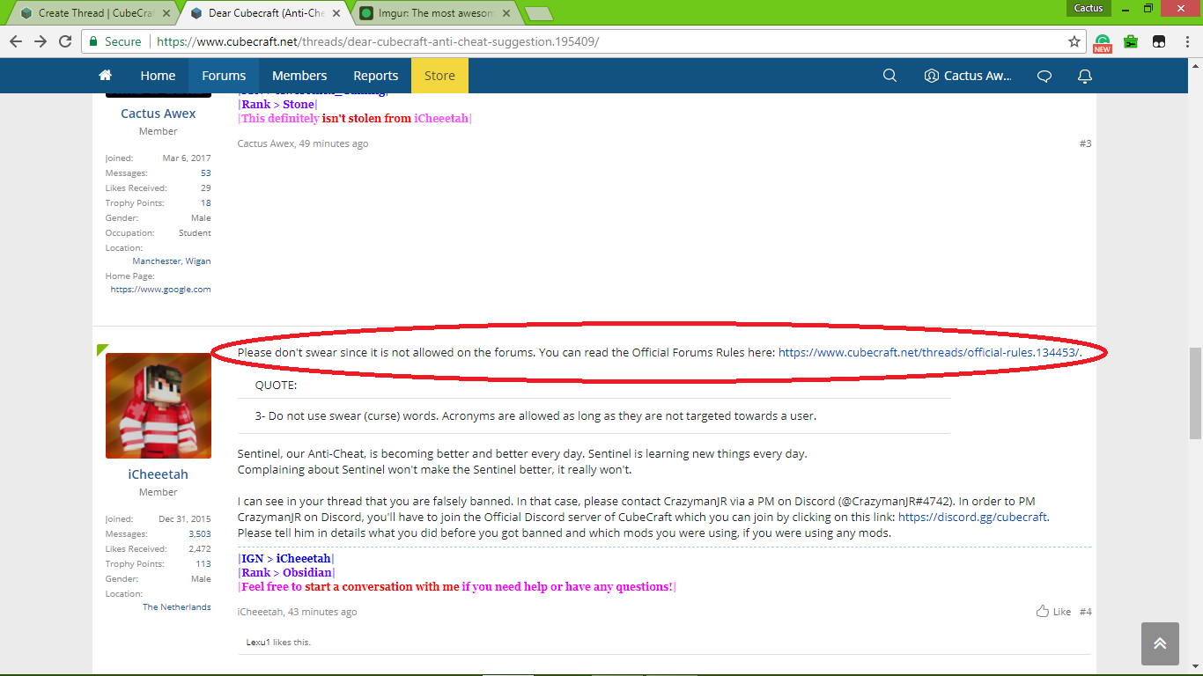Click Lexu1 in the likes line
1203x676 pixels.
(258, 642)
